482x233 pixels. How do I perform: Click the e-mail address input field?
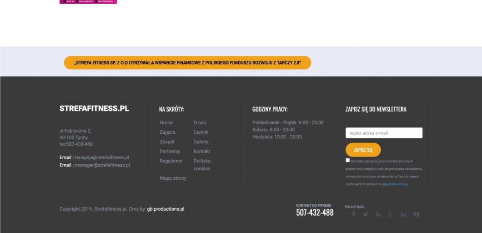384,133
